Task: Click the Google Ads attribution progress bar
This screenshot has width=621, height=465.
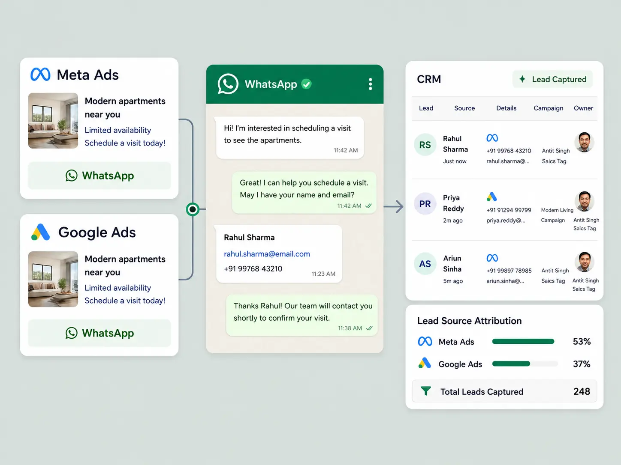Action: click(x=525, y=364)
